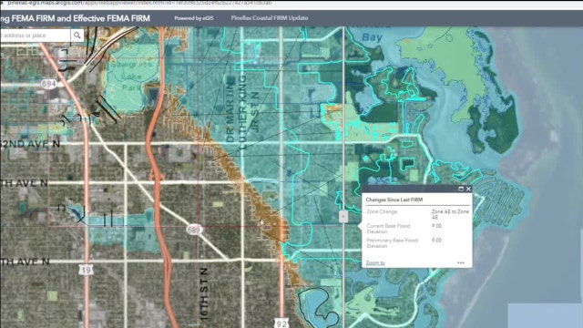The height and width of the screenshot is (328, 583).
Task: Follow the Zoom to link in popup
Action: (375, 262)
